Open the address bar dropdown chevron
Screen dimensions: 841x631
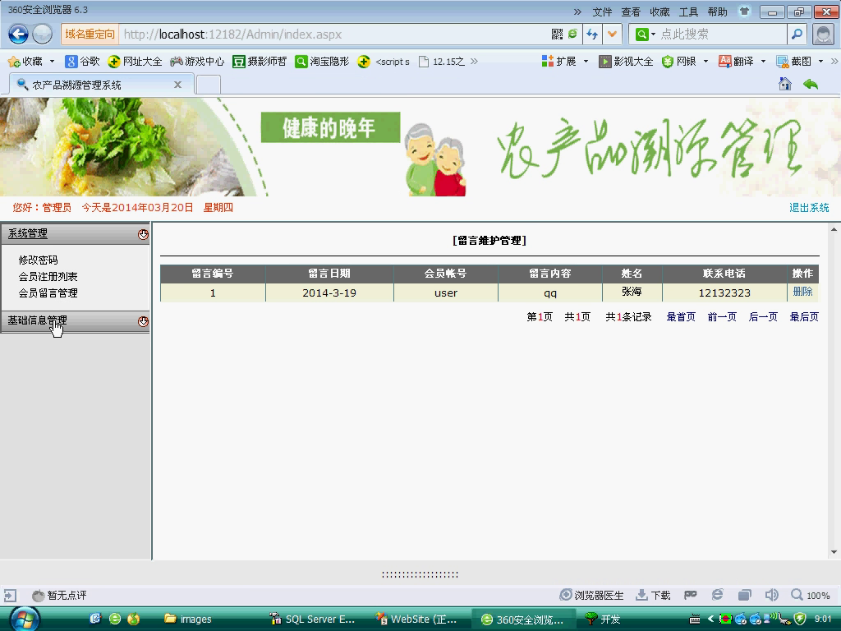612,35
